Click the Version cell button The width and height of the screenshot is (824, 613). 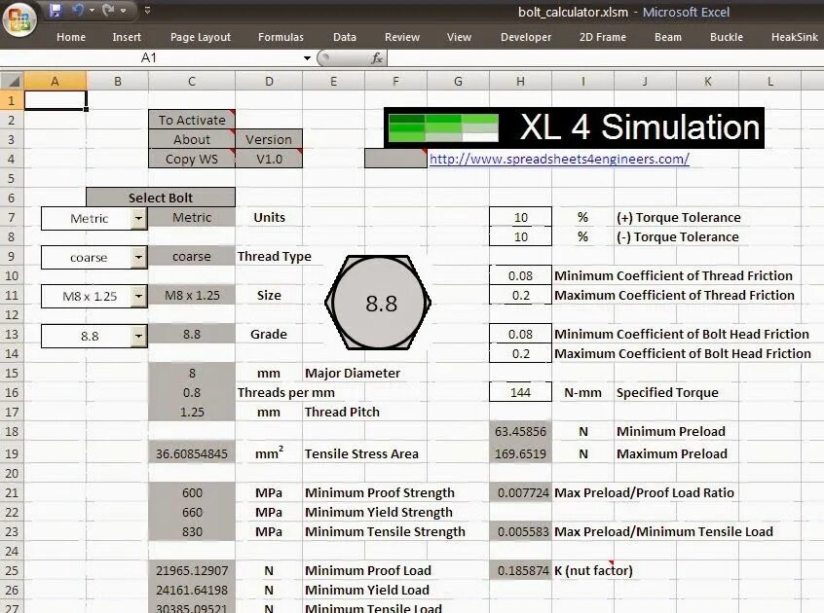269,139
